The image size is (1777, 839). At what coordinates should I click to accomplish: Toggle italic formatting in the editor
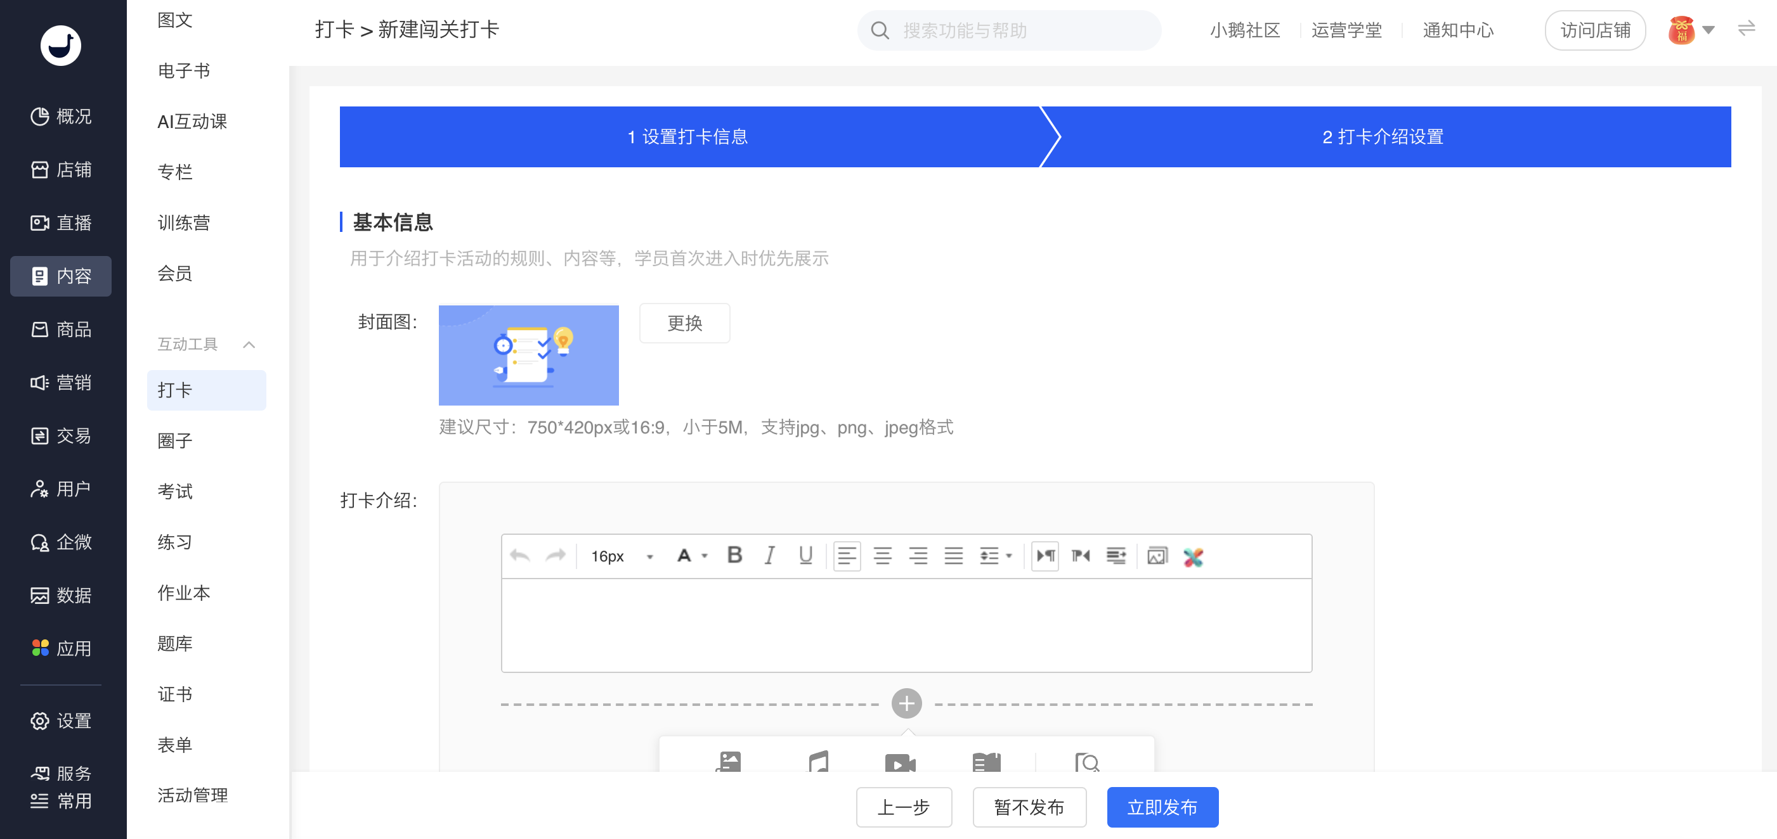770,556
